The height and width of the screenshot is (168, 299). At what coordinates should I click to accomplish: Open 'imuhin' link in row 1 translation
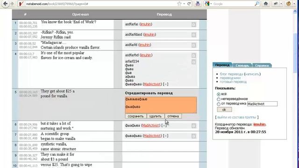(x=146, y=24)
